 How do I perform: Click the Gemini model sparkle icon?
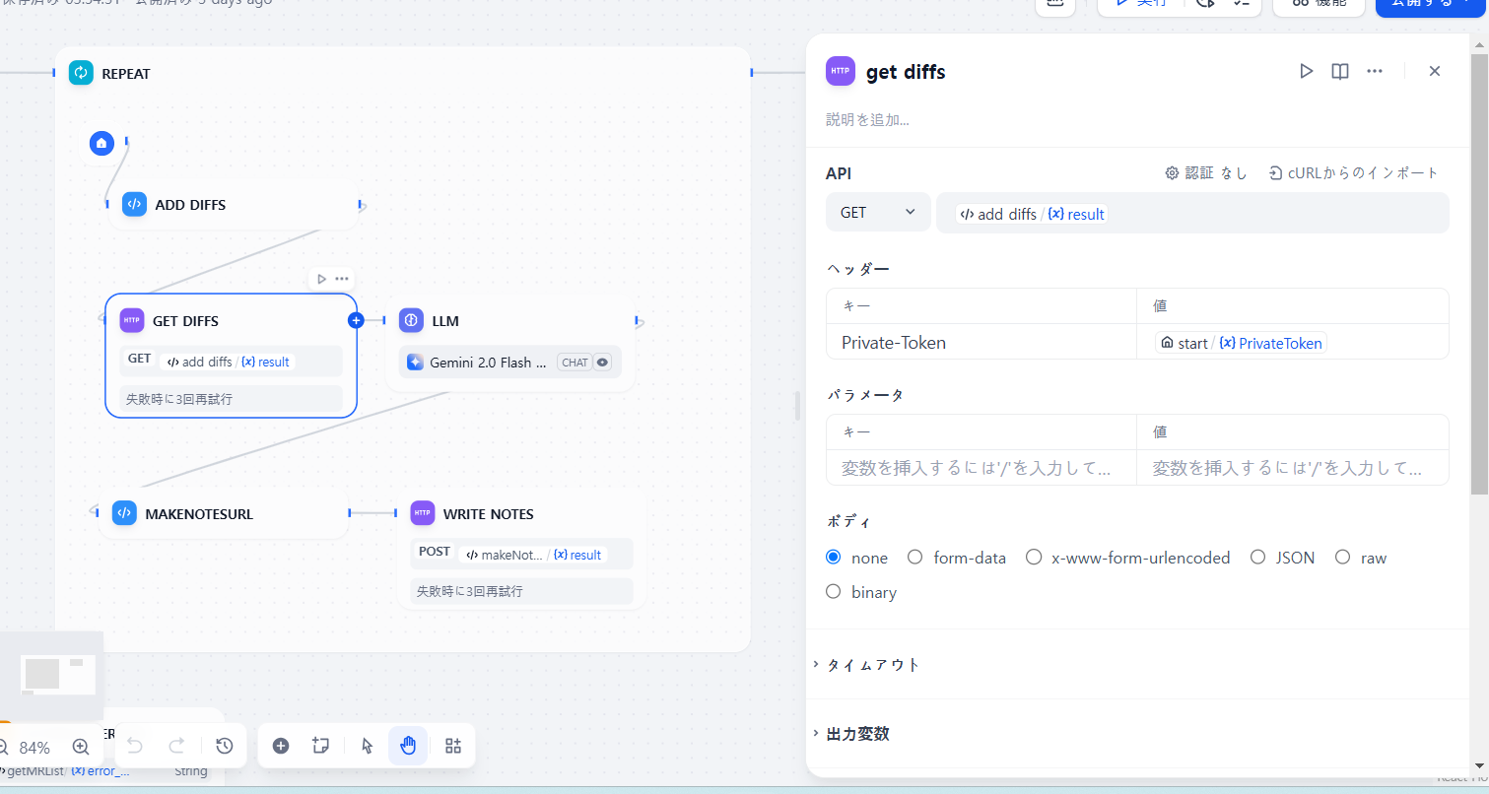point(415,363)
